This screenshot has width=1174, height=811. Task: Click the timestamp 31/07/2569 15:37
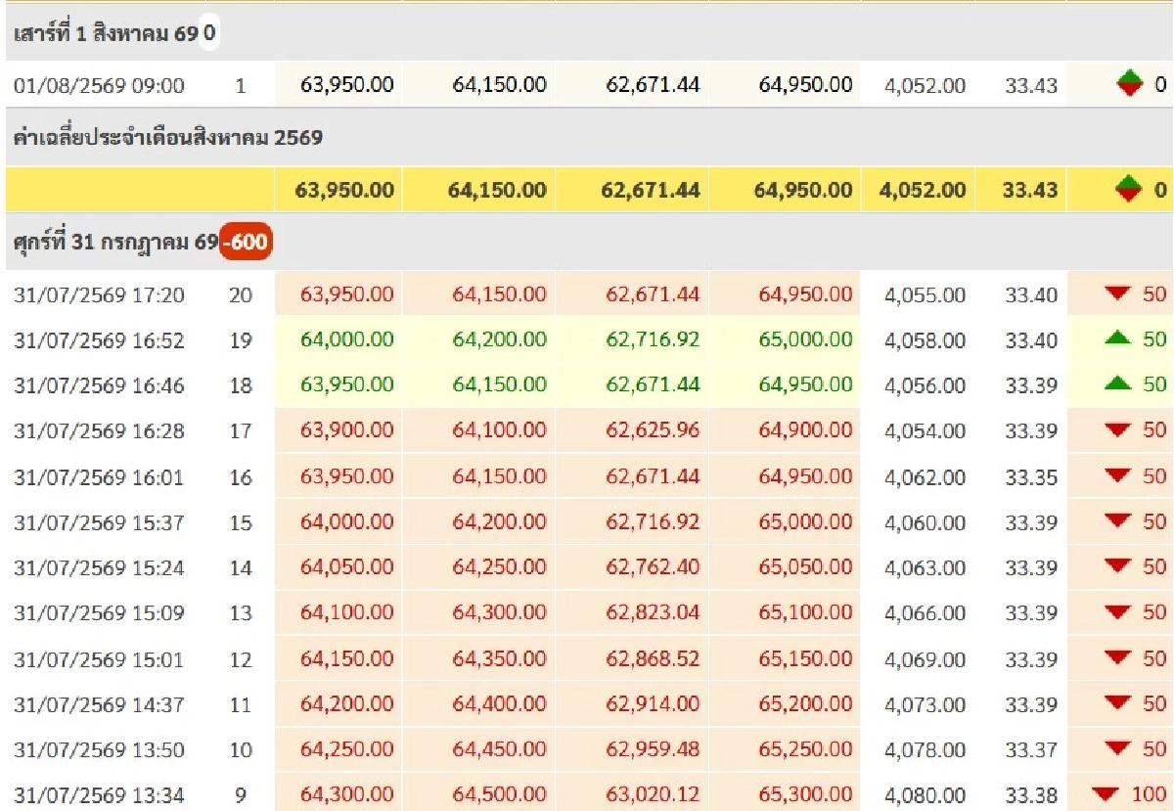coord(99,522)
